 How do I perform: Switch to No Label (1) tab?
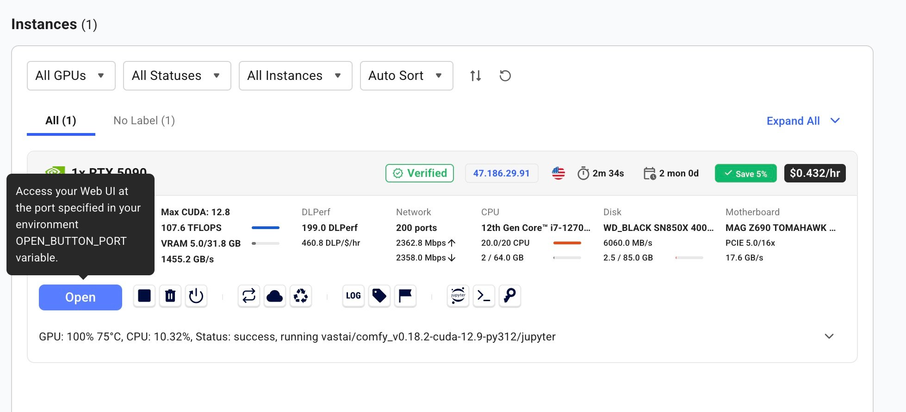[x=144, y=121]
